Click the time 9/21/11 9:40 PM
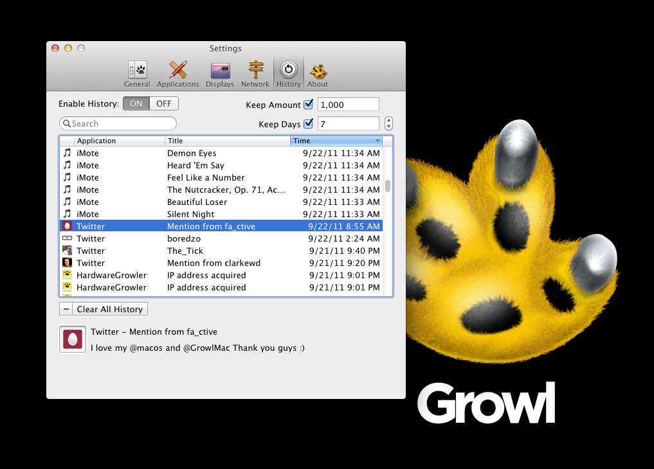Screen dimensions: 654x469 point(345,251)
